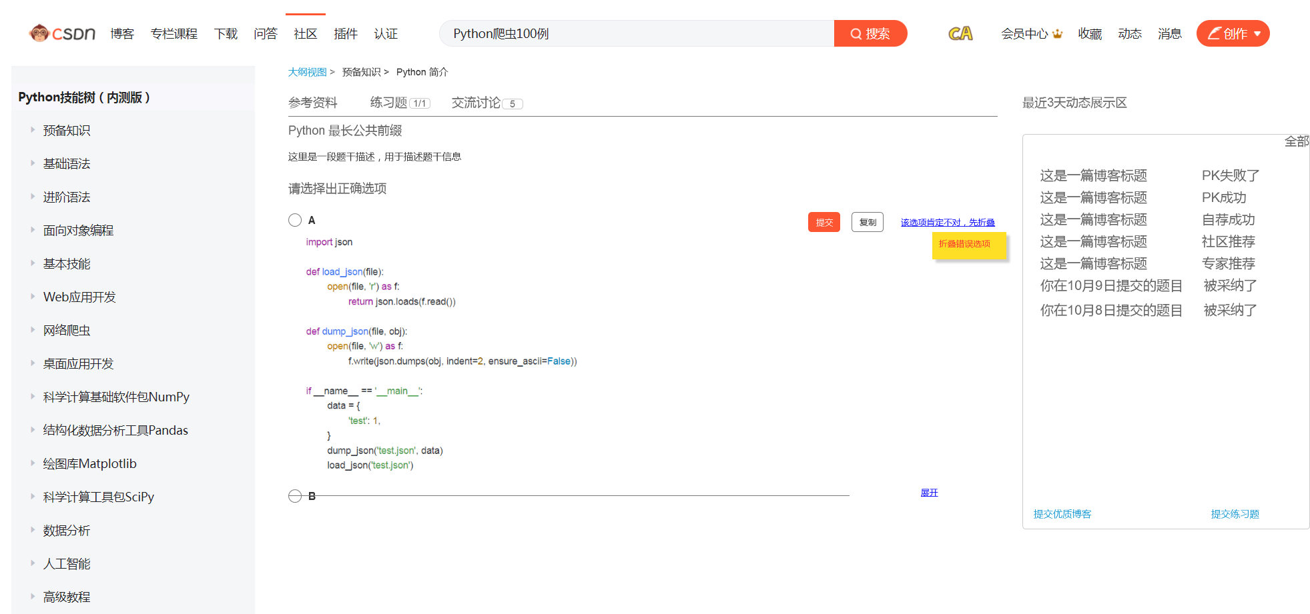
Task: Expand 进阶语法 tree node
Action: (x=33, y=197)
